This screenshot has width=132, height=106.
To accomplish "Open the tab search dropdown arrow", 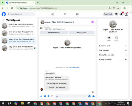I will coord(3,3).
